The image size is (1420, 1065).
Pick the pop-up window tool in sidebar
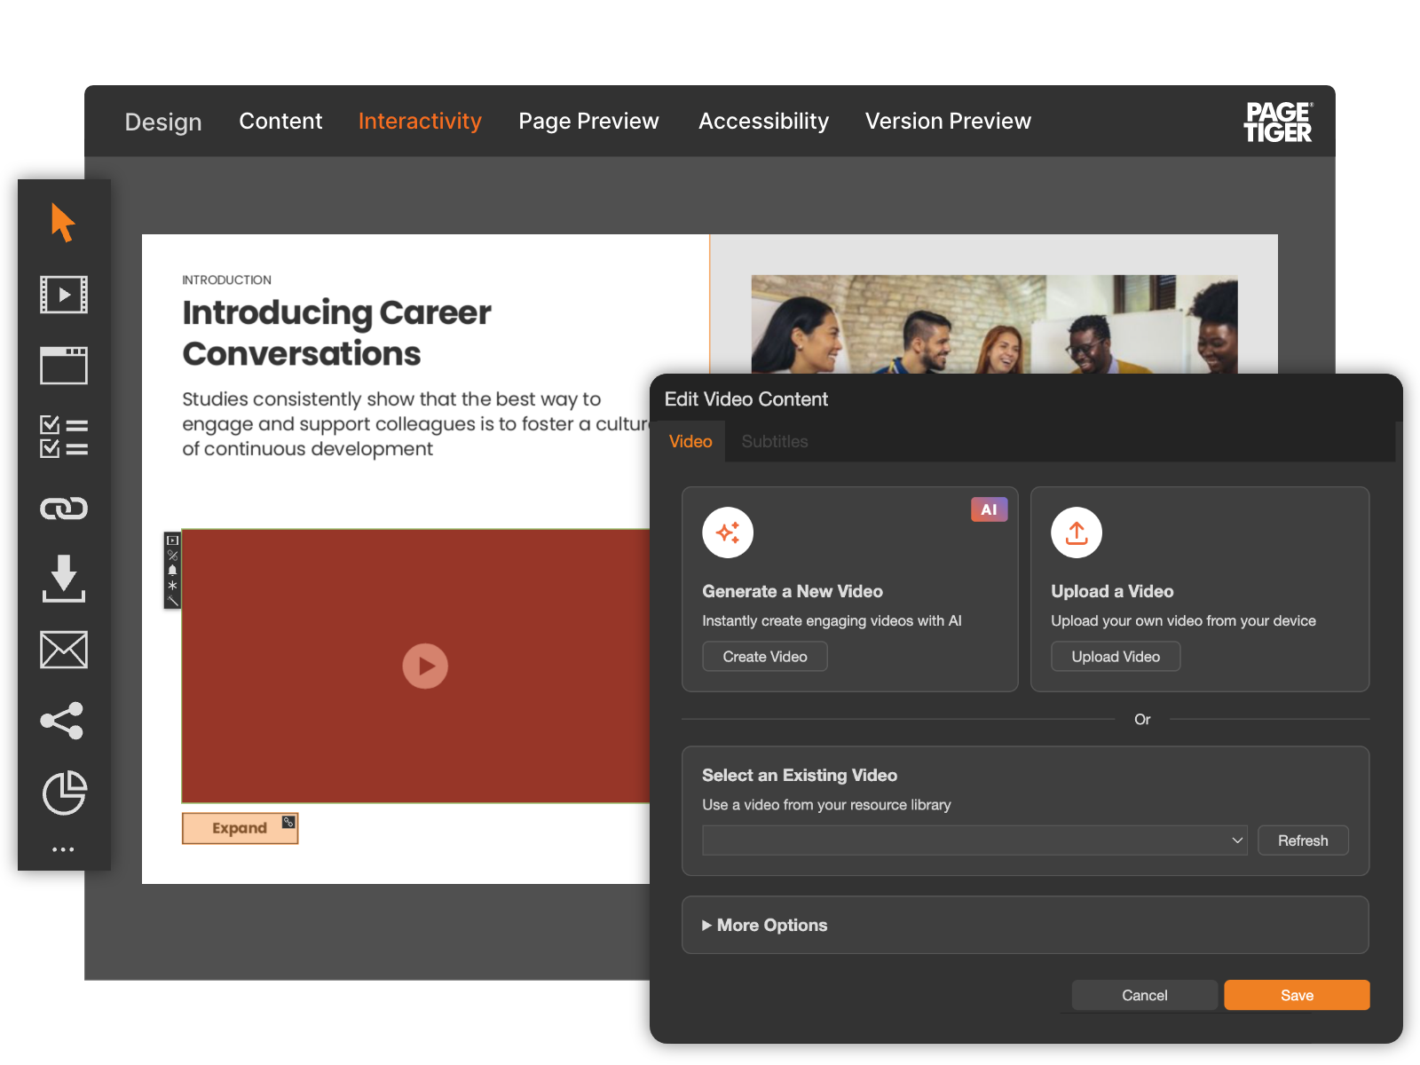[x=64, y=366]
